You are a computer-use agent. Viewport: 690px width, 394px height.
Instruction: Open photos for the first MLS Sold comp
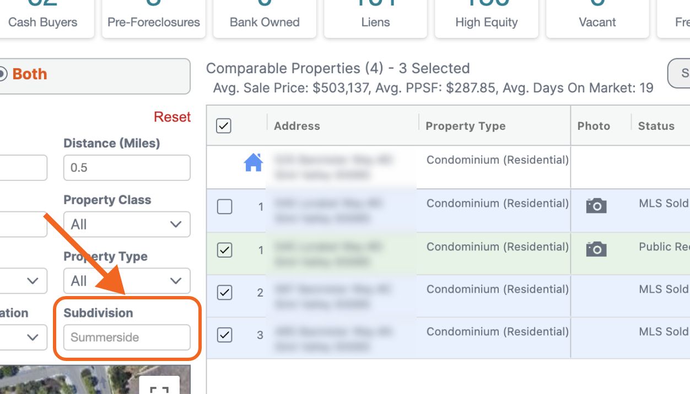coord(595,205)
